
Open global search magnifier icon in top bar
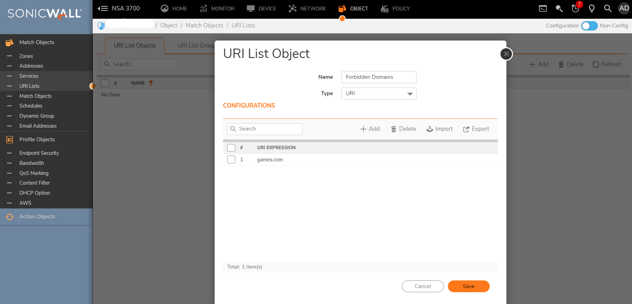click(608, 9)
